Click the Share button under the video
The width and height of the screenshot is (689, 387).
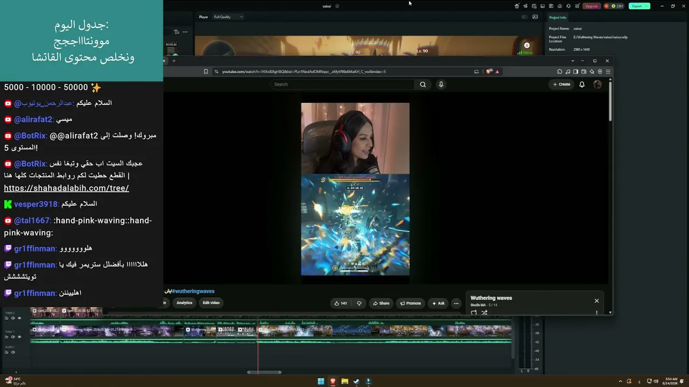click(381, 303)
